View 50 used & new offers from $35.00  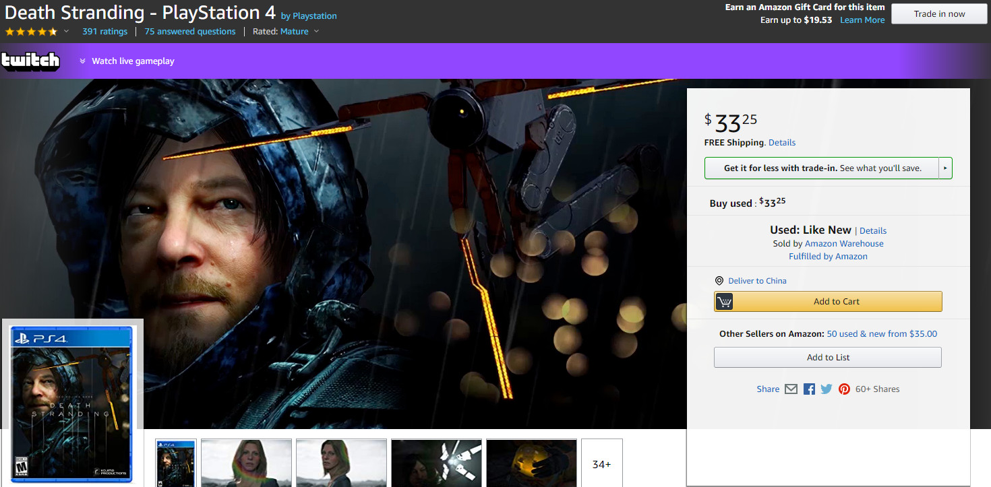(882, 334)
